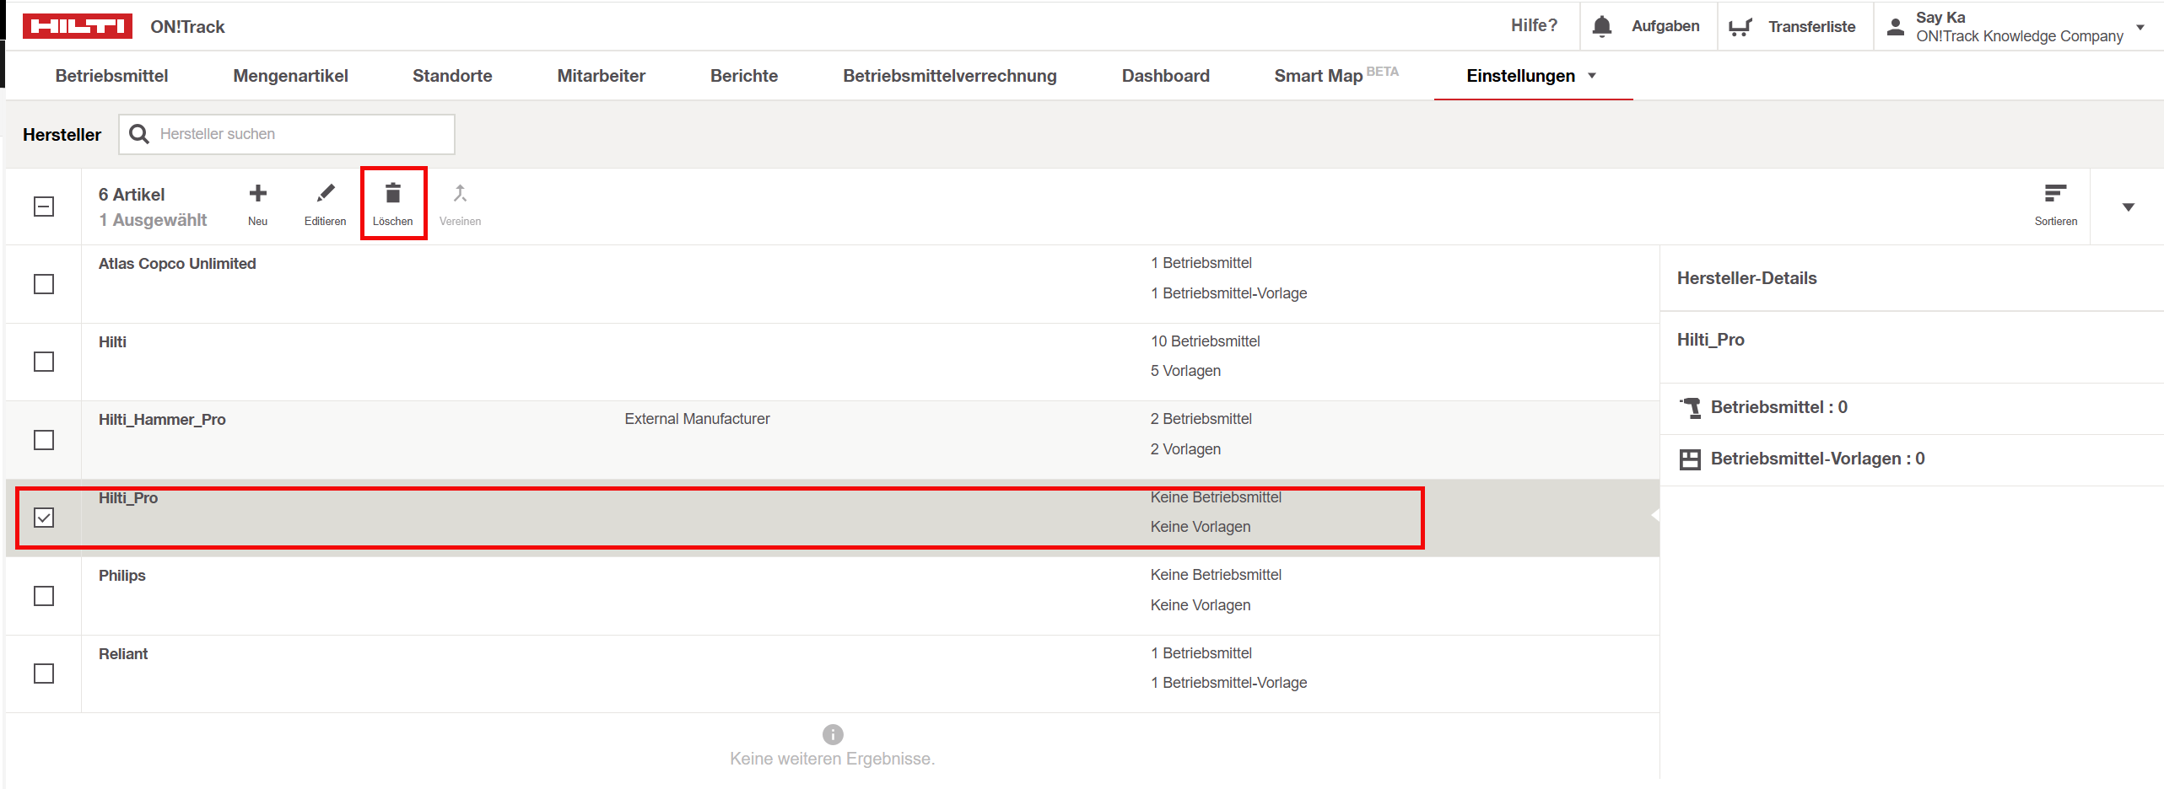Image resolution: width=2164 pixels, height=789 pixels.
Task: Select the Reliant manufacturer name
Action: [122, 654]
